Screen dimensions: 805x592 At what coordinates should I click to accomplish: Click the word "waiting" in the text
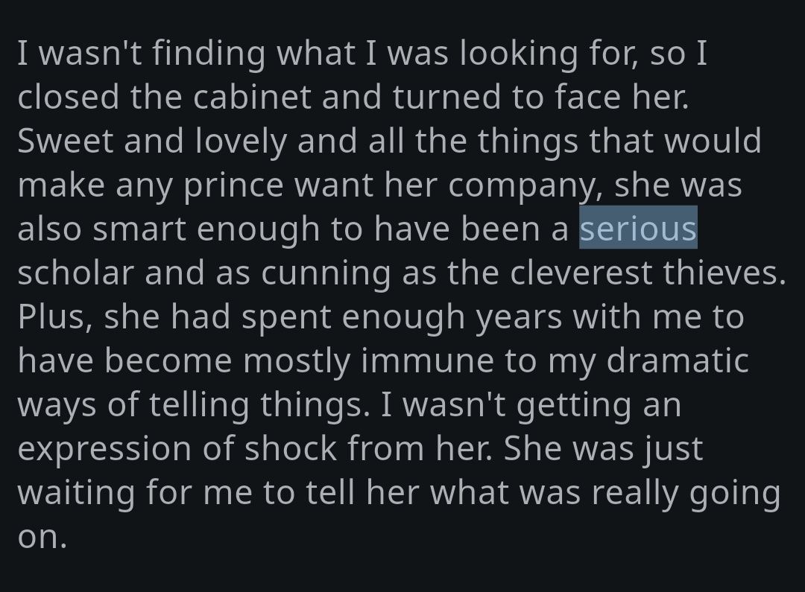76,493
